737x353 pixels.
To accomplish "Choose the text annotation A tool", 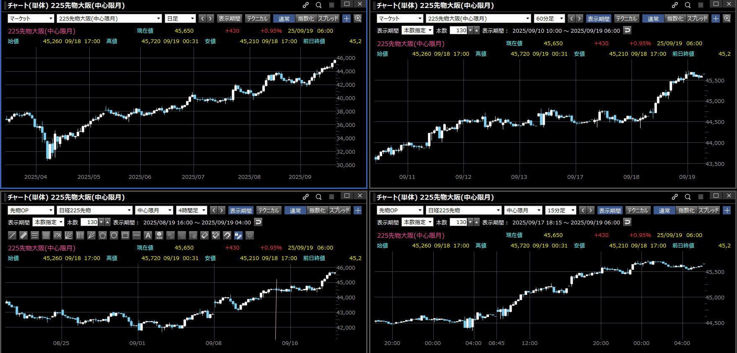I will [147, 235].
